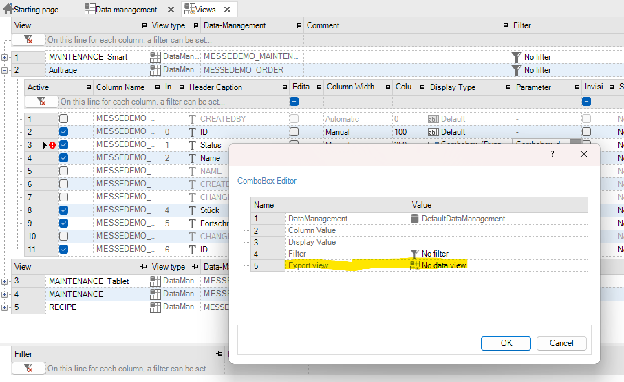The image size is (624, 382).
Task: Select the Column Value property row
Action: (419, 230)
